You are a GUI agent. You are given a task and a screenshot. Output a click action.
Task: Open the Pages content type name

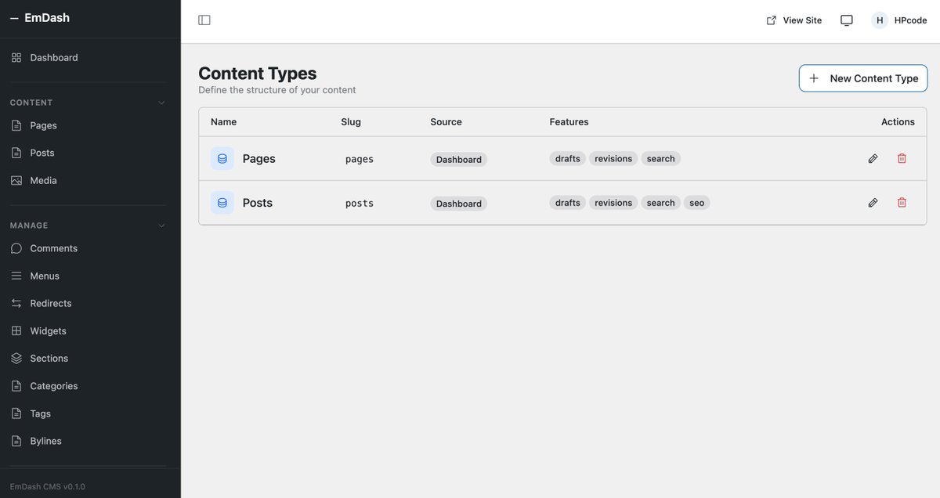click(259, 159)
